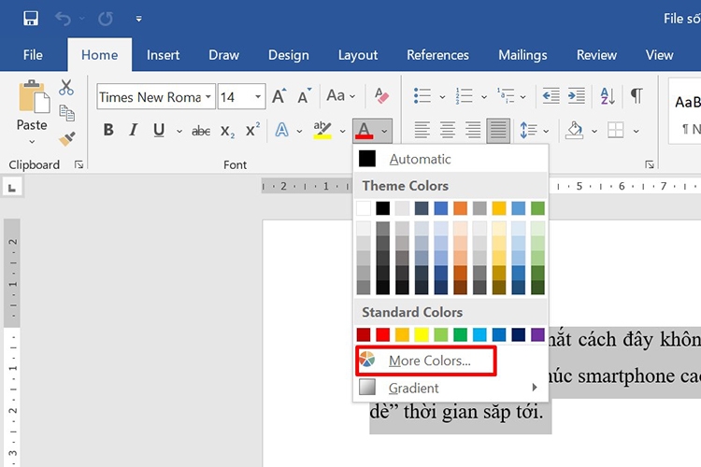701x467 pixels.
Task: Apply the Text Effects glowing A icon
Action: point(281,130)
